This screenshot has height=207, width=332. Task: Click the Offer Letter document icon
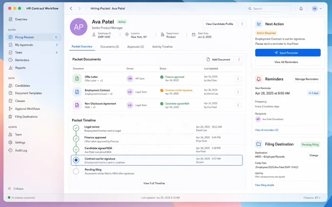(77, 78)
